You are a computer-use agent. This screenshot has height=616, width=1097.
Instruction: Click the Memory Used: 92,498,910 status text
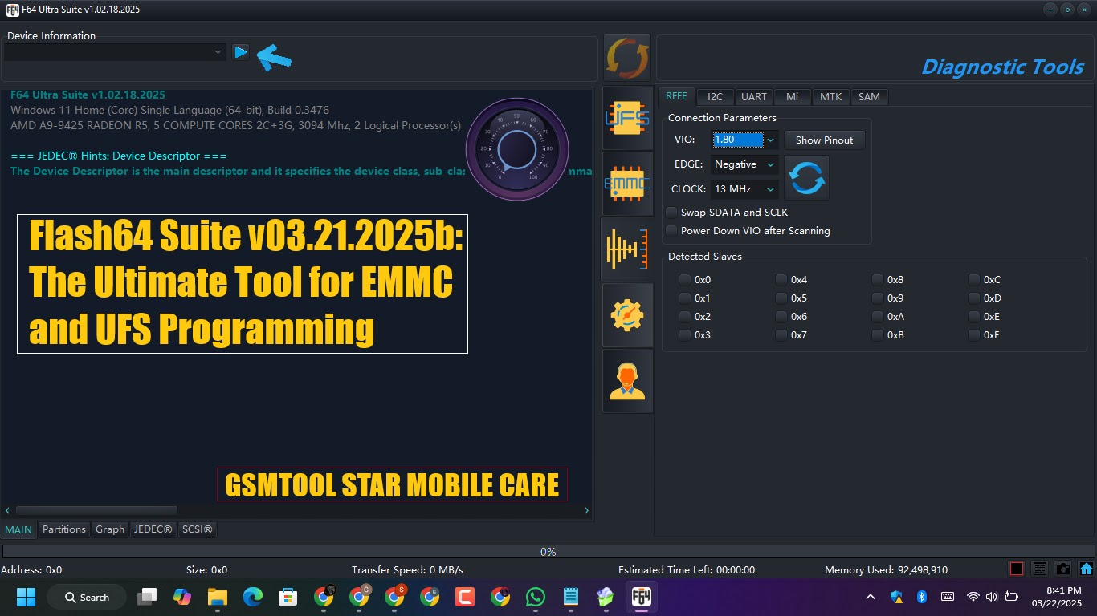click(886, 570)
